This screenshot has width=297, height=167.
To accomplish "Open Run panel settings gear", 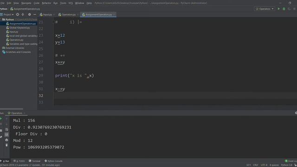I will [x=296, y=113].
